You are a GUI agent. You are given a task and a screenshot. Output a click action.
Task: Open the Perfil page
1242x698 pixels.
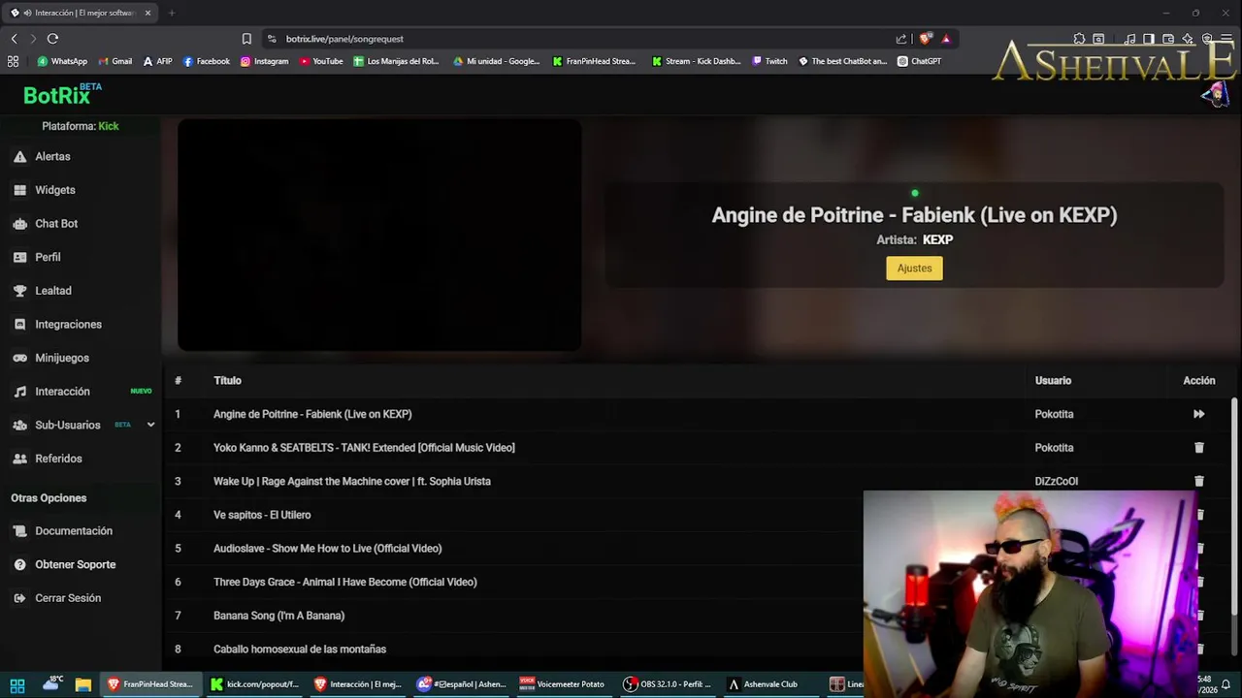tap(48, 257)
